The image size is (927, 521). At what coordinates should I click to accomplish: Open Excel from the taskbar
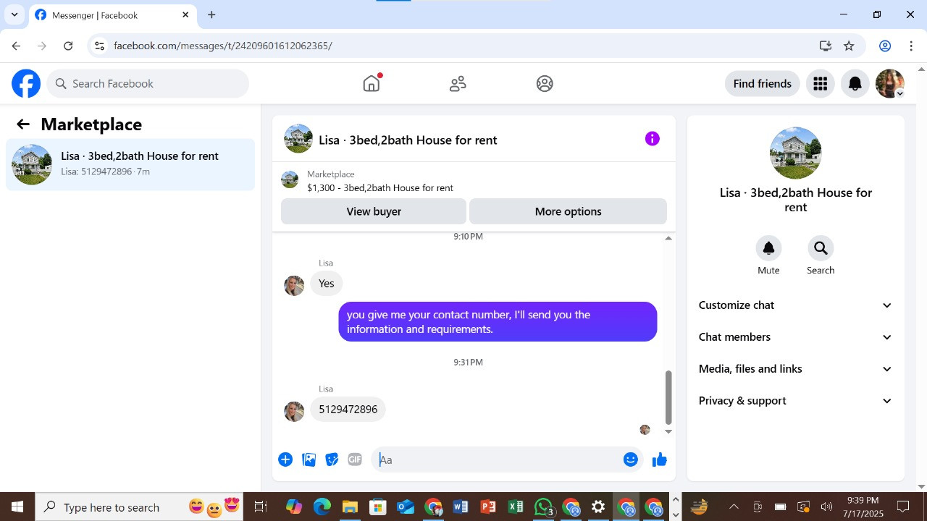tap(516, 507)
